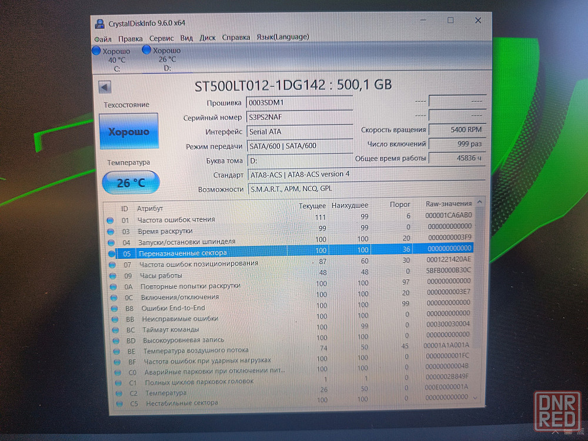Click status dot of row 05 Переназначенные сектора

click(x=111, y=253)
